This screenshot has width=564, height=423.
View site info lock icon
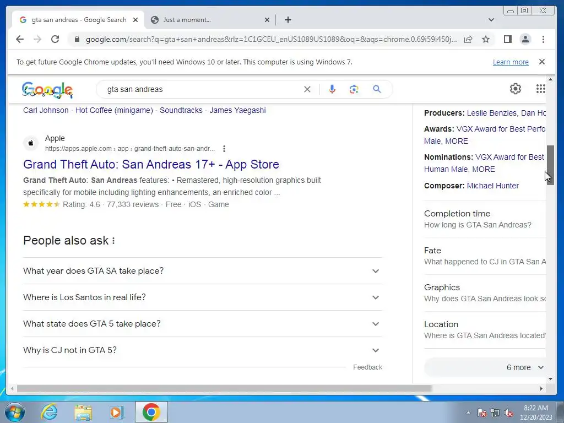click(x=77, y=39)
